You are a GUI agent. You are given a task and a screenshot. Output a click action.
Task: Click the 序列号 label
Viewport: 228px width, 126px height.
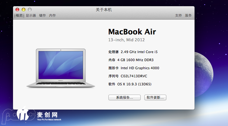(113, 76)
